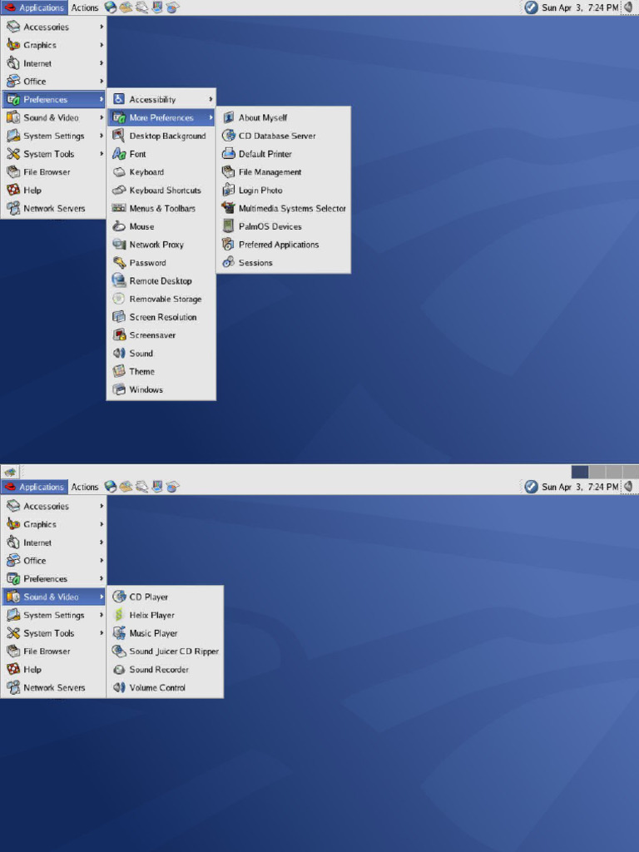Screen dimensions: 639x852
Task: Open Helix Player from Sound & Video
Action: coord(166,615)
